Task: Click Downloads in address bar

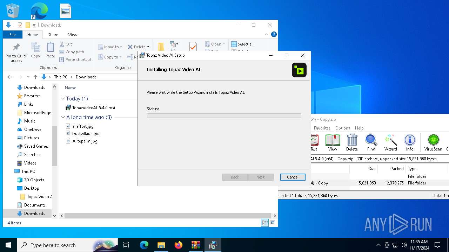Action: coord(86,77)
